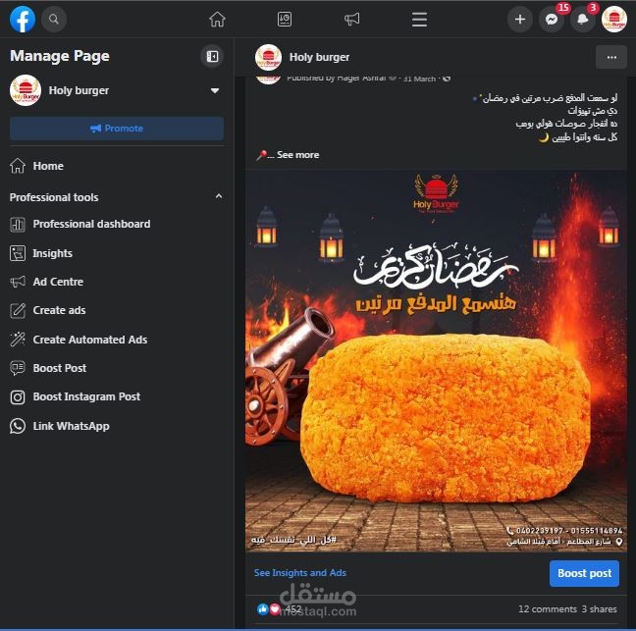This screenshot has width=636, height=631.
Task: Click Holy burger page avatar in header
Action: point(268,57)
